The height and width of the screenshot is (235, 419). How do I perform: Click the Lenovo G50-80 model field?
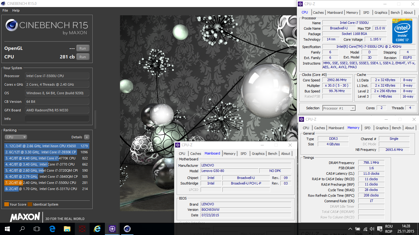point(229,171)
